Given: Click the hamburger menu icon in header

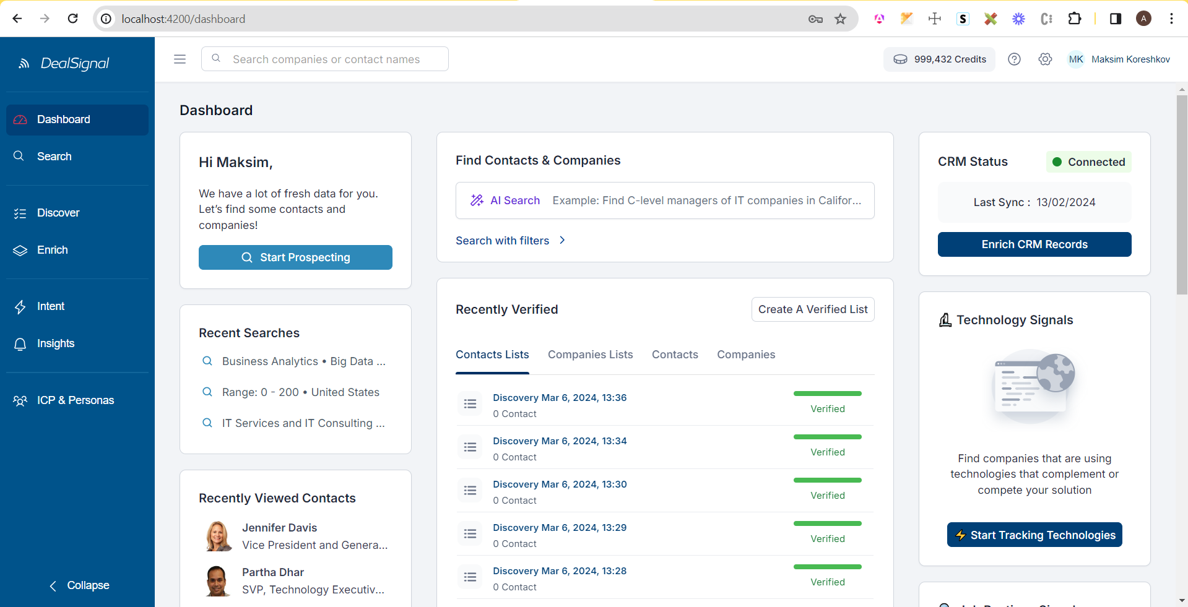Looking at the screenshot, I should (x=180, y=59).
